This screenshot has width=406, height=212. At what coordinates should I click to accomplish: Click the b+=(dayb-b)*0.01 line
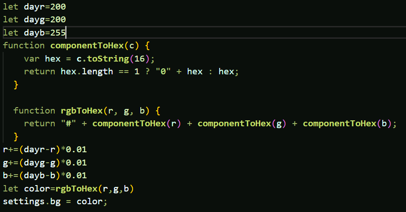(45, 176)
